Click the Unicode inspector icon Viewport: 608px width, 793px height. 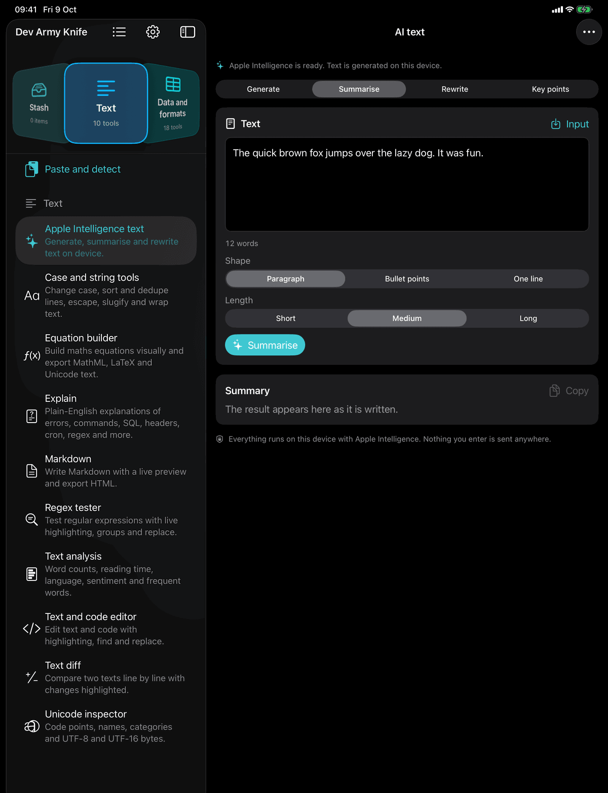[31, 726]
